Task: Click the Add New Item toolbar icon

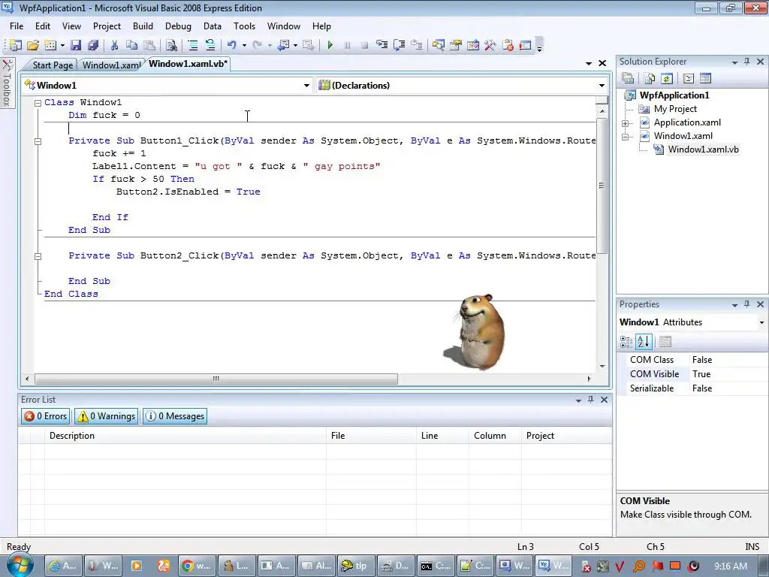Action: 50,45
